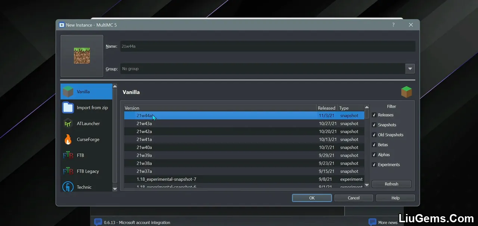Screen dimensions: 478x226
Task: Select the Vanilla source icon
Action: [x=68, y=92]
